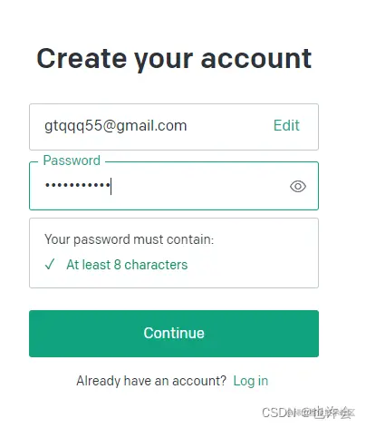
Task: Focus the Password input field
Action: click(x=174, y=186)
